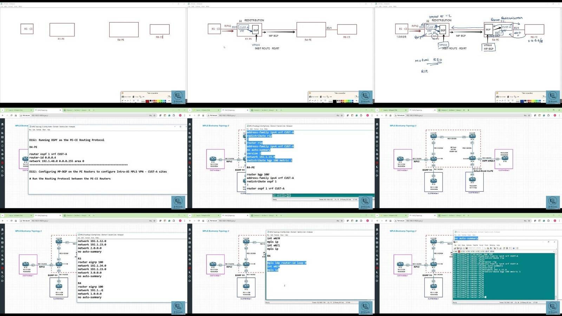This screenshot has height=316, width=562.
Task: Click address bar URL in OSPF notes frame browser
Action: [x=40, y=115]
